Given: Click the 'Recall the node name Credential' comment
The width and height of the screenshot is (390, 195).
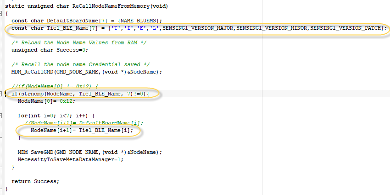Looking at the screenshot, I should click(x=81, y=64).
